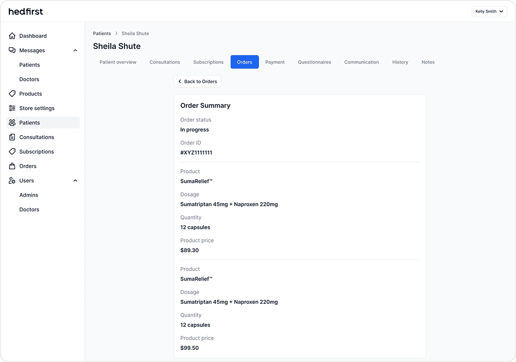Open the Questionnaires tab
This screenshot has height=362, width=516.
pyautogui.click(x=314, y=62)
